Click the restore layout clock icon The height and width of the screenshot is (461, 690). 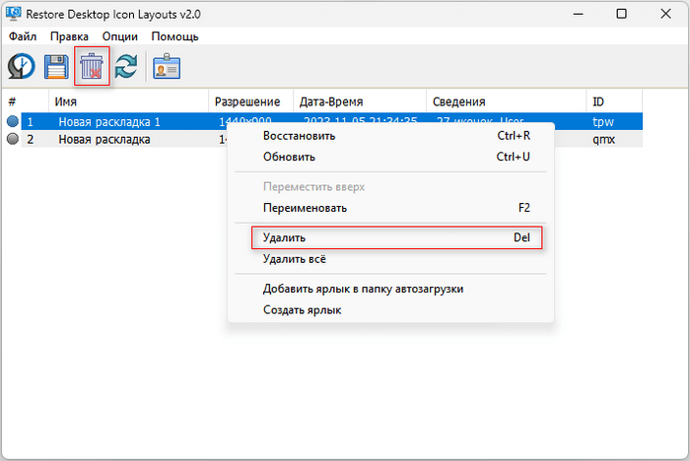pos(21,66)
